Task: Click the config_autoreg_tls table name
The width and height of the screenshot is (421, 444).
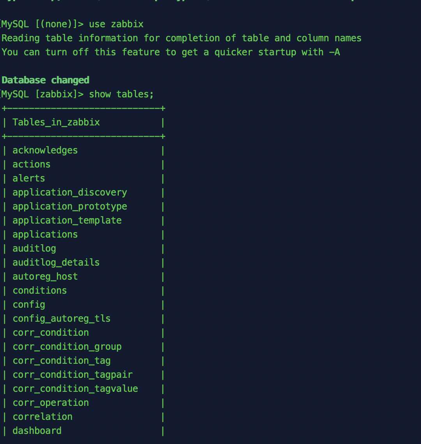Action: (x=62, y=319)
